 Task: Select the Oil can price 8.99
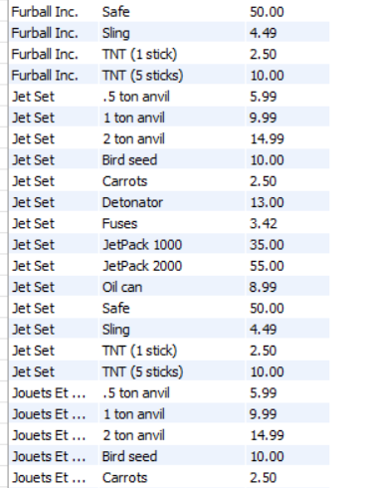coord(287,287)
